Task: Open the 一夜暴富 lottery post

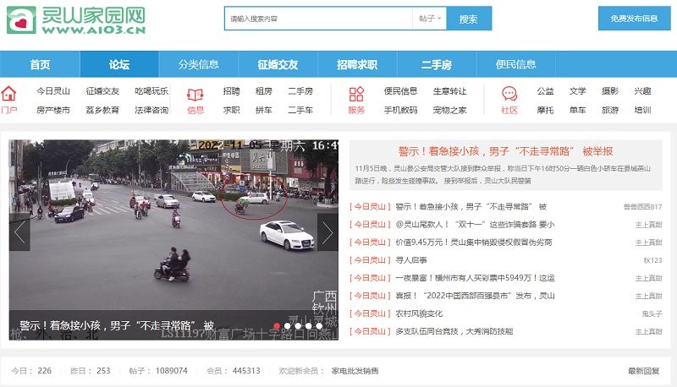Action: click(x=475, y=278)
